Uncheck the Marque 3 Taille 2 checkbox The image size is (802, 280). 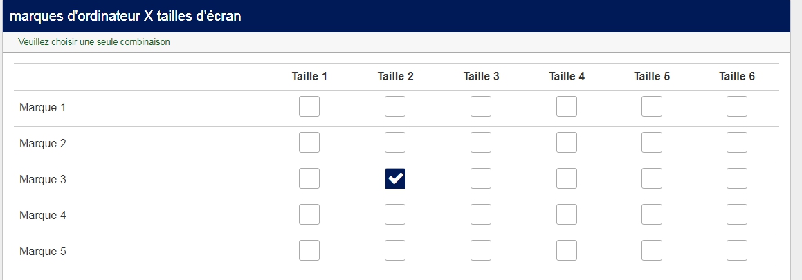click(395, 179)
